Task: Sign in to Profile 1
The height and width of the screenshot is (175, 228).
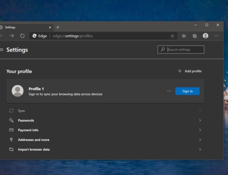Action: (187, 91)
